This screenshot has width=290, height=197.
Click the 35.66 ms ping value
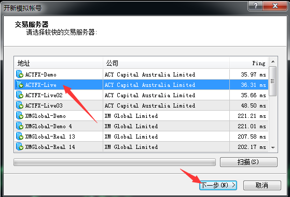(253, 95)
